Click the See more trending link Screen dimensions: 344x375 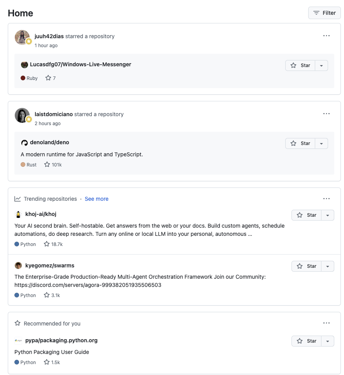97,199
